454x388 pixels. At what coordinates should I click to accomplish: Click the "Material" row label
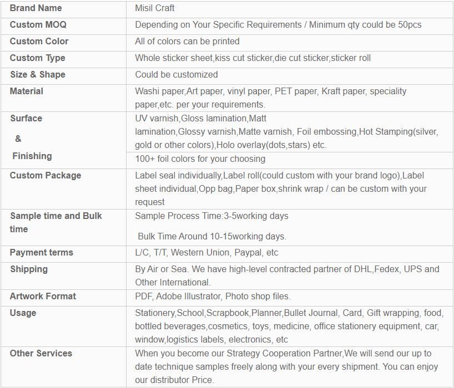pyautogui.click(x=26, y=91)
